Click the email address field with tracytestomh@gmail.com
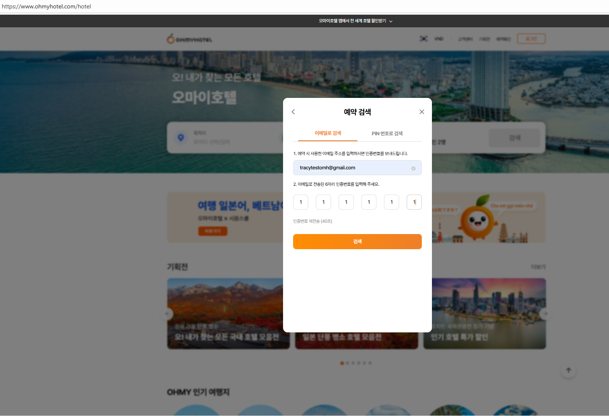The height and width of the screenshot is (416, 609). click(357, 168)
